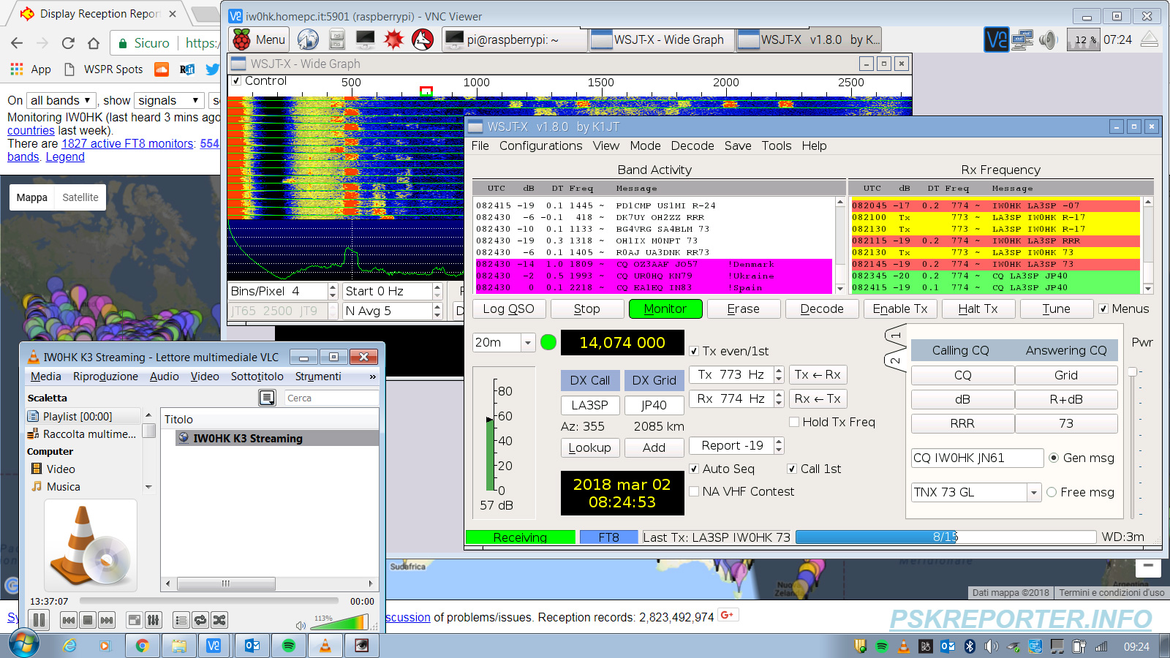Open the file manager icon in Raspberry Pi panel
1170x658 pixels.
[336, 39]
